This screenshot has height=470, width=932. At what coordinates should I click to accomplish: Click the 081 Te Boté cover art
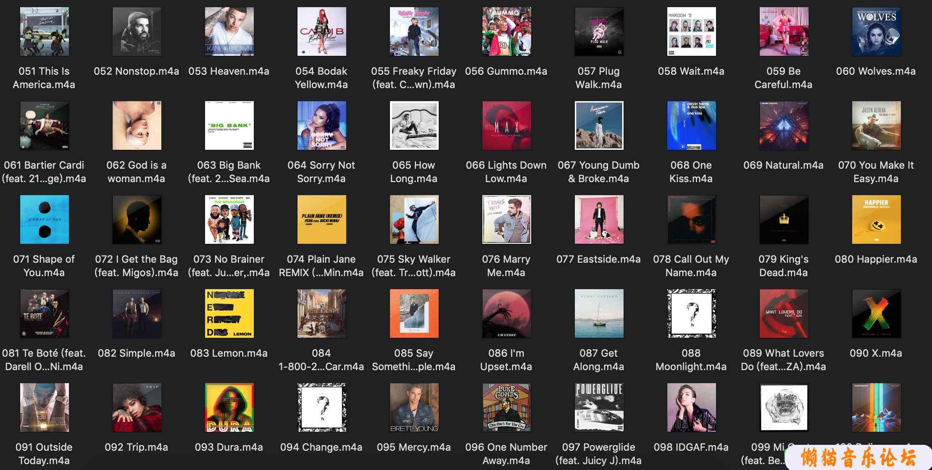pos(45,313)
